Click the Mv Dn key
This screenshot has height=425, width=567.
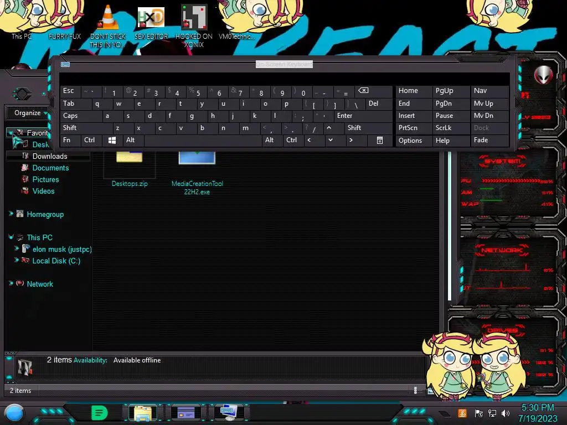(x=489, y=116)
